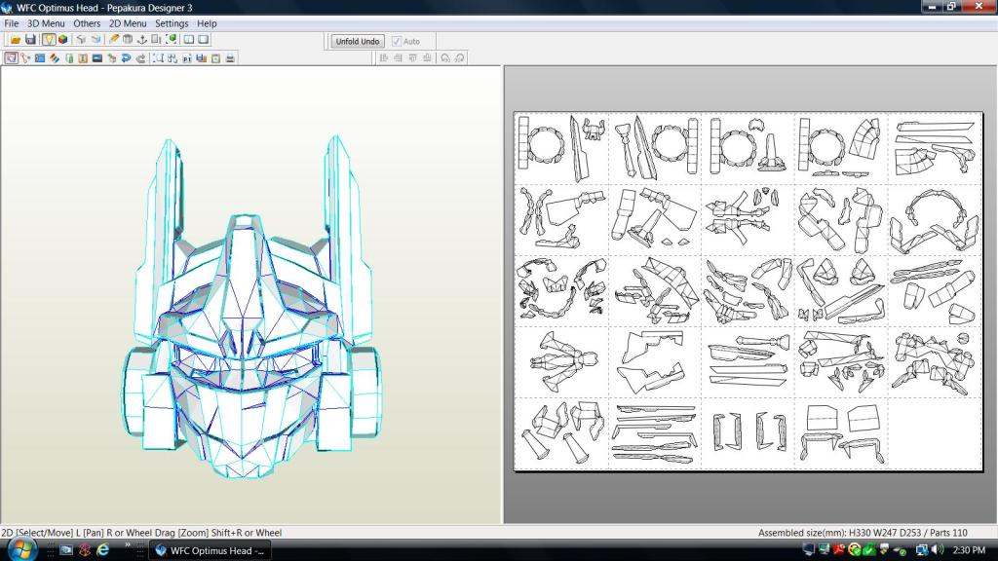Screen dimensions: 998x561
Task: Click the P1 page number icon
Action: pos(186,57)
